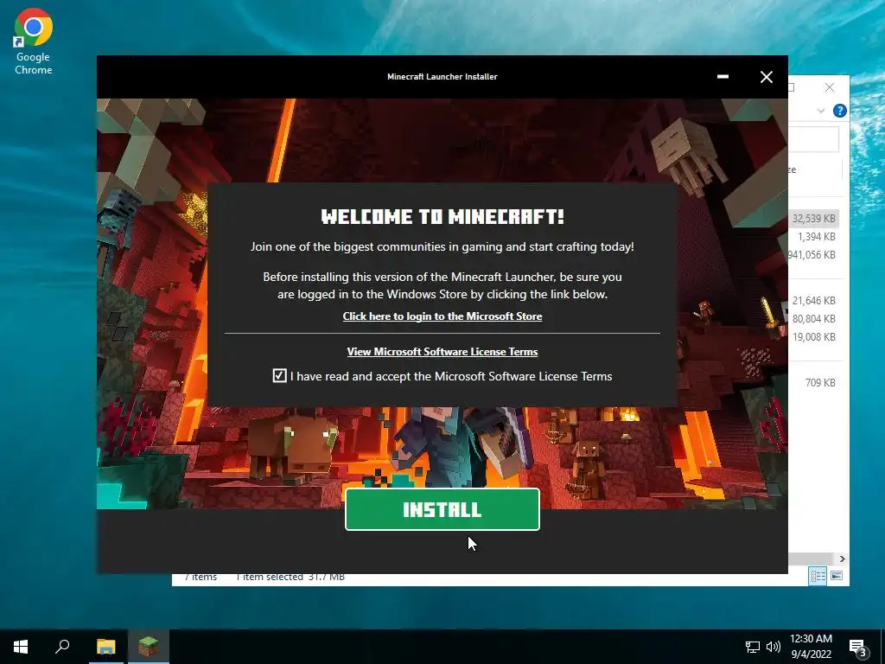Select the 80,804 KB file row

(813, 318)
